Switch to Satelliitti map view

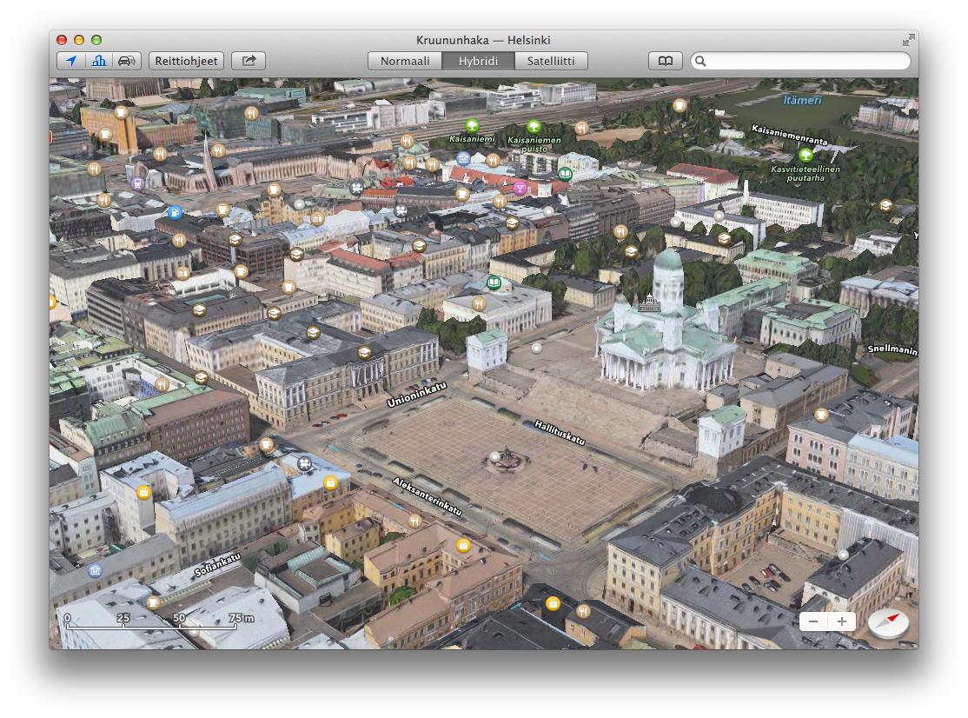(x=551, y=61)
